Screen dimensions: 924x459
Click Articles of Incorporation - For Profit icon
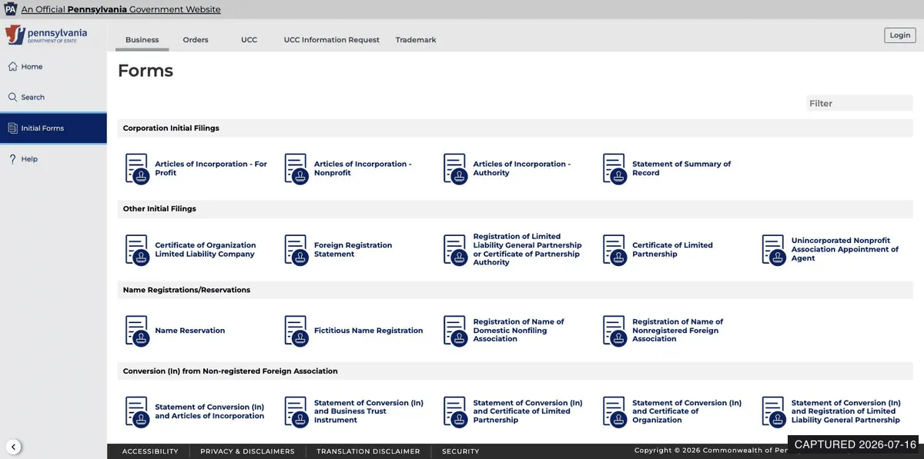pos(136,168)
